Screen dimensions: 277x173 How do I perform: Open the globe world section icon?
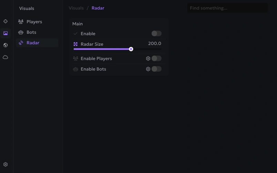coord(6,45)
